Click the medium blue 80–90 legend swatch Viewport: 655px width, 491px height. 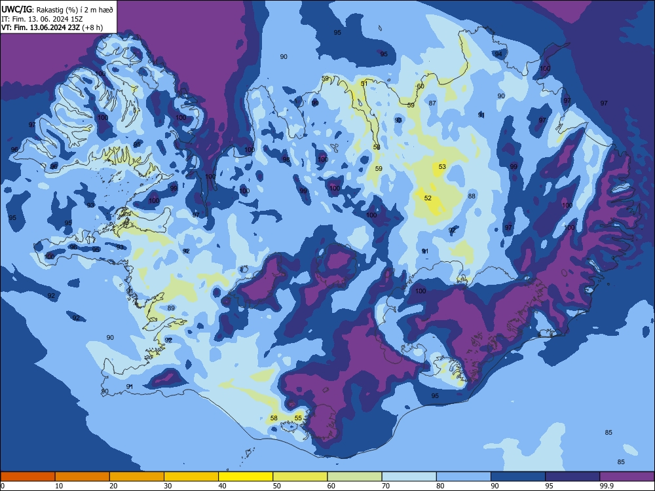click(x=463, y=477)
